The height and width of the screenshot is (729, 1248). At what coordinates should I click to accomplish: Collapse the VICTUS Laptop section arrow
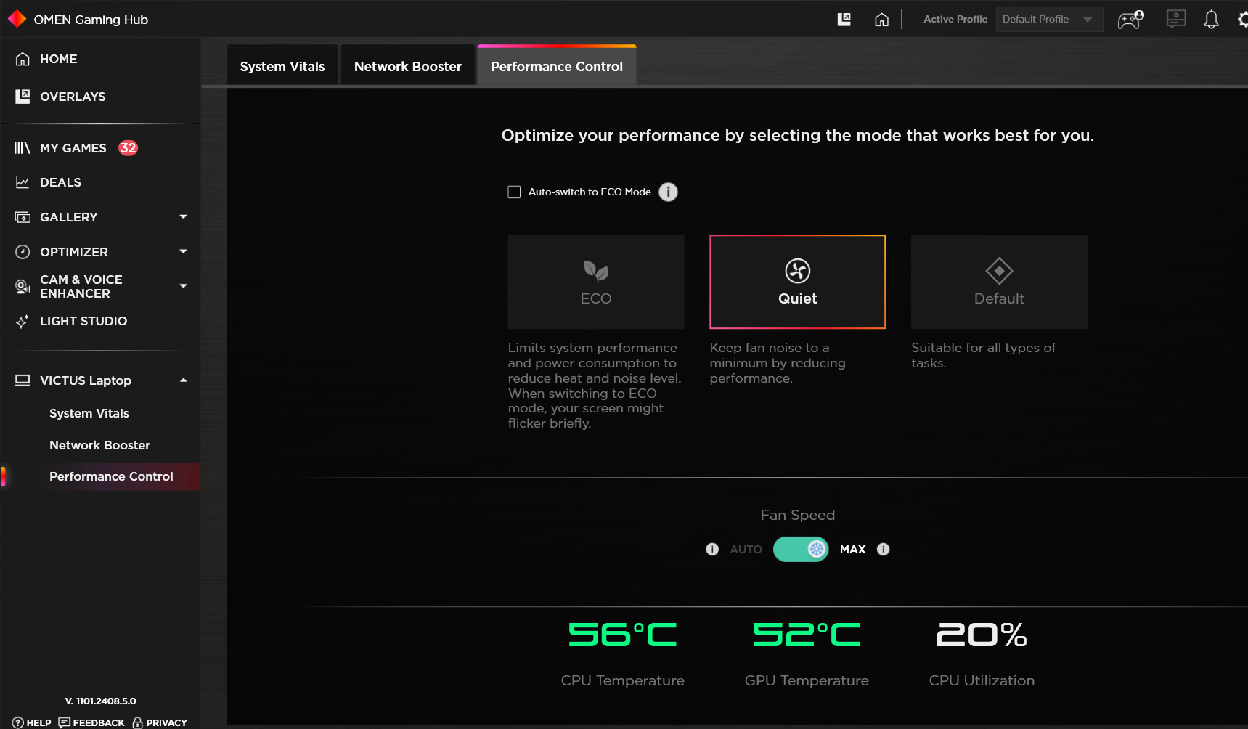183,380
